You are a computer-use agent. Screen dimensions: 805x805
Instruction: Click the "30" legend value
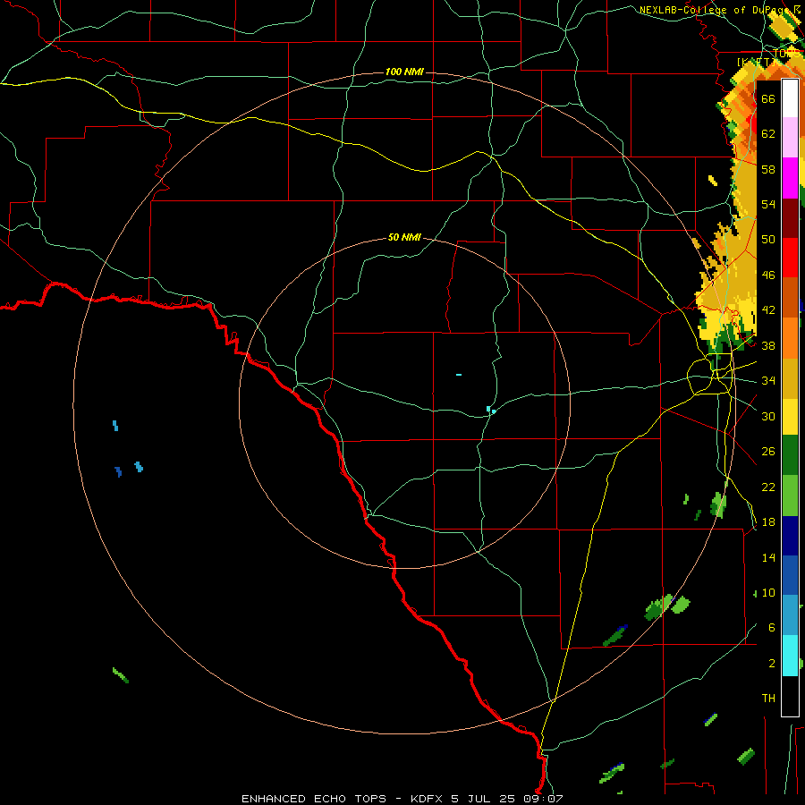click(x=768, y=416)
